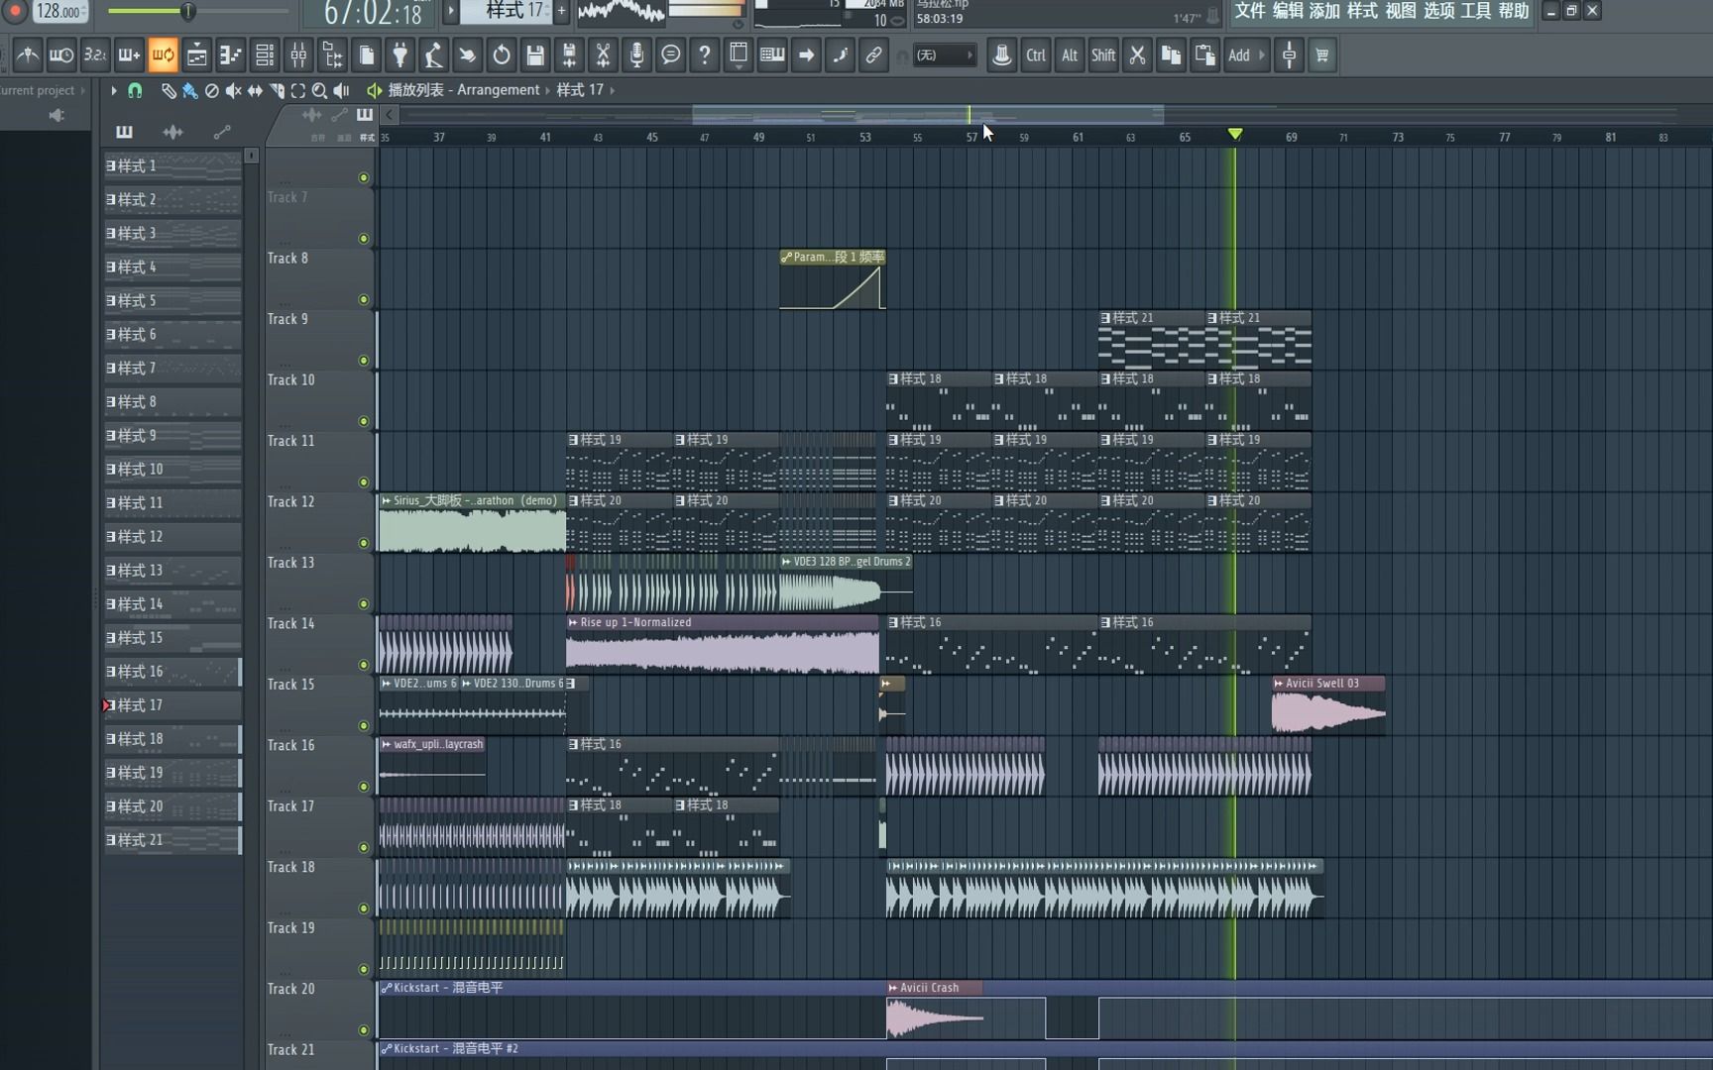The image size is (1713, 1070).
Task: Open the shopping cart icon
Action: click(1322, 55)
